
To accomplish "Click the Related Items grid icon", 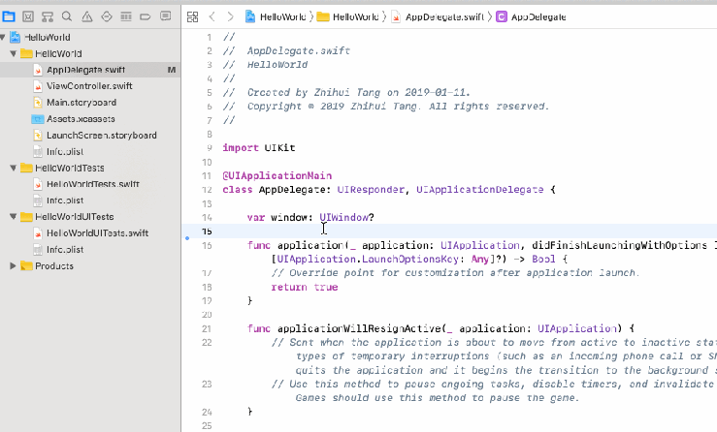I will pyautogui.click(x=192, y=16).
